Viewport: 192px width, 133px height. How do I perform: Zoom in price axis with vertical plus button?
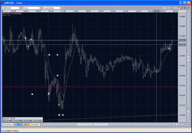tap(188, 109)
